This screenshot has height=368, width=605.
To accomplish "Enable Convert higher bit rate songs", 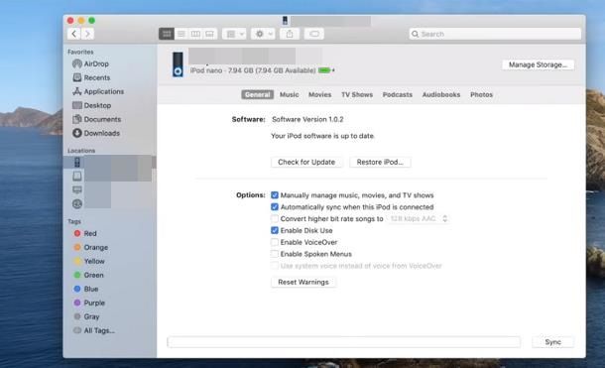I will [x=275, y=218].
